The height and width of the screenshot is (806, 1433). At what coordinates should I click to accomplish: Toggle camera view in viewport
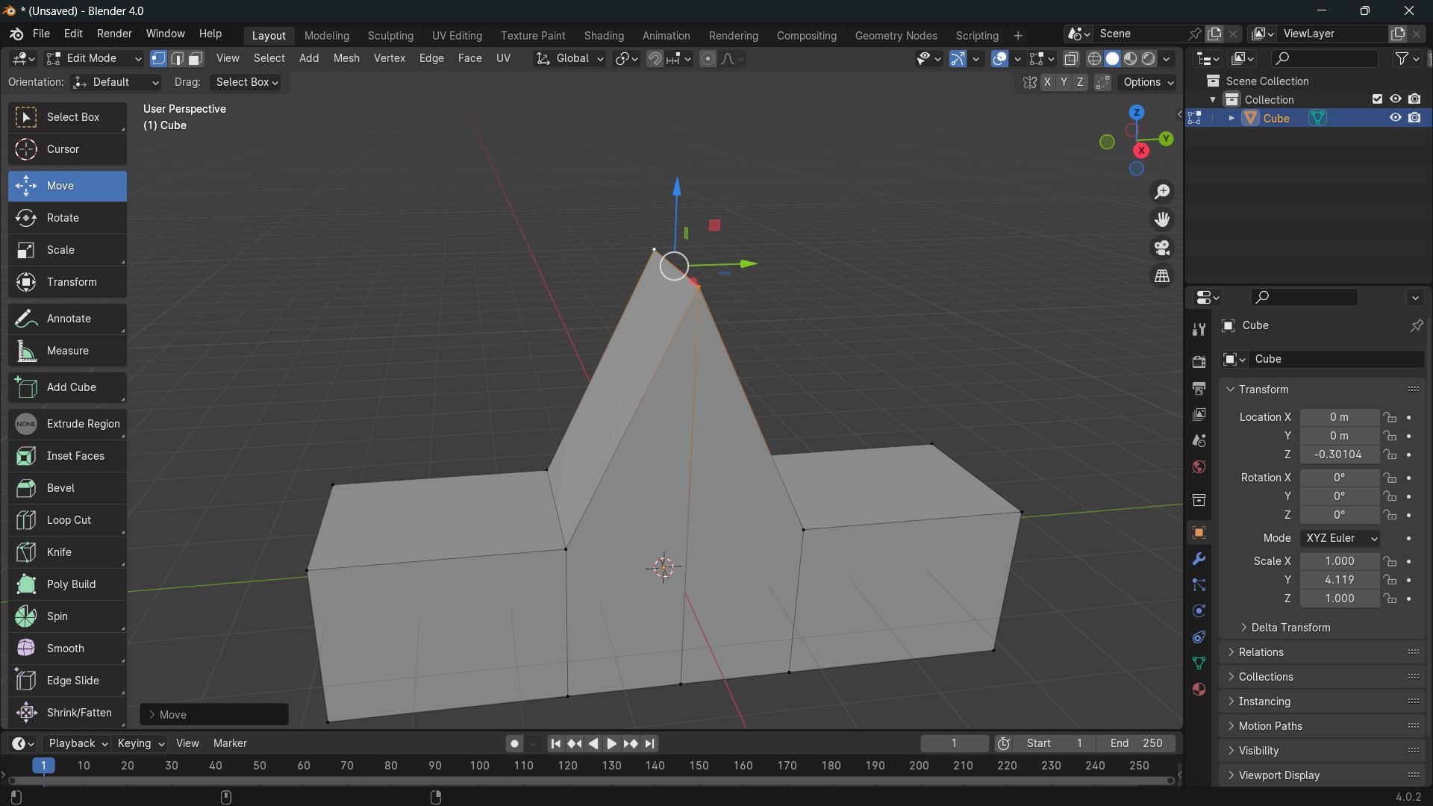point(1162,248)
